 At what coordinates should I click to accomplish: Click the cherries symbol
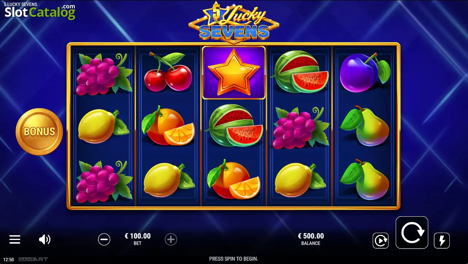coord(168,72)
